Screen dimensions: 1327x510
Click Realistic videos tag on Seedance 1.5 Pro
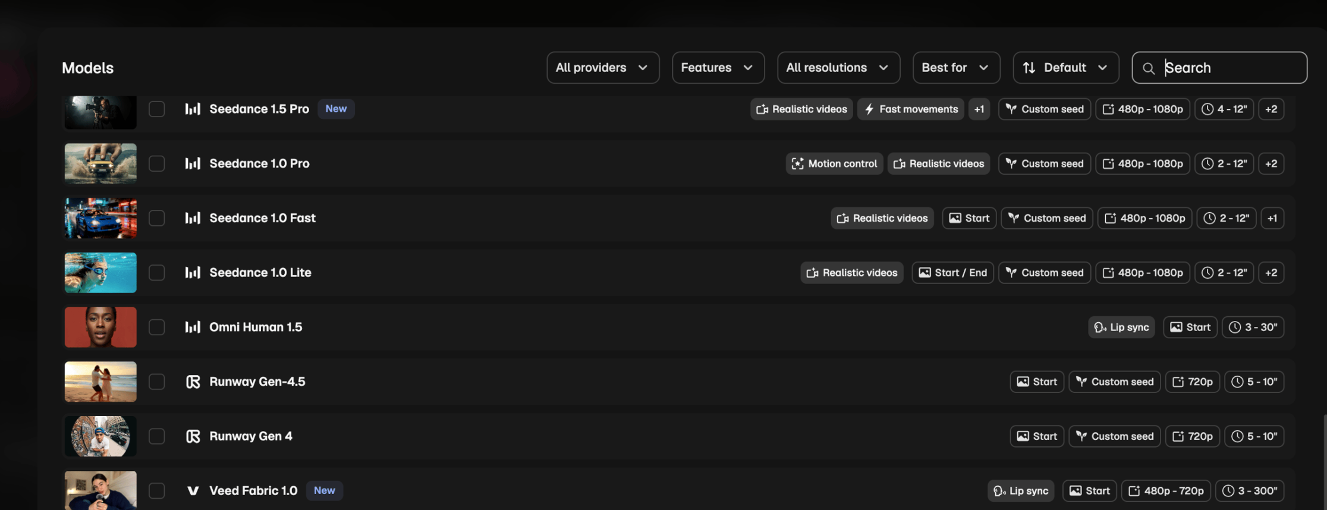[802, 109]
